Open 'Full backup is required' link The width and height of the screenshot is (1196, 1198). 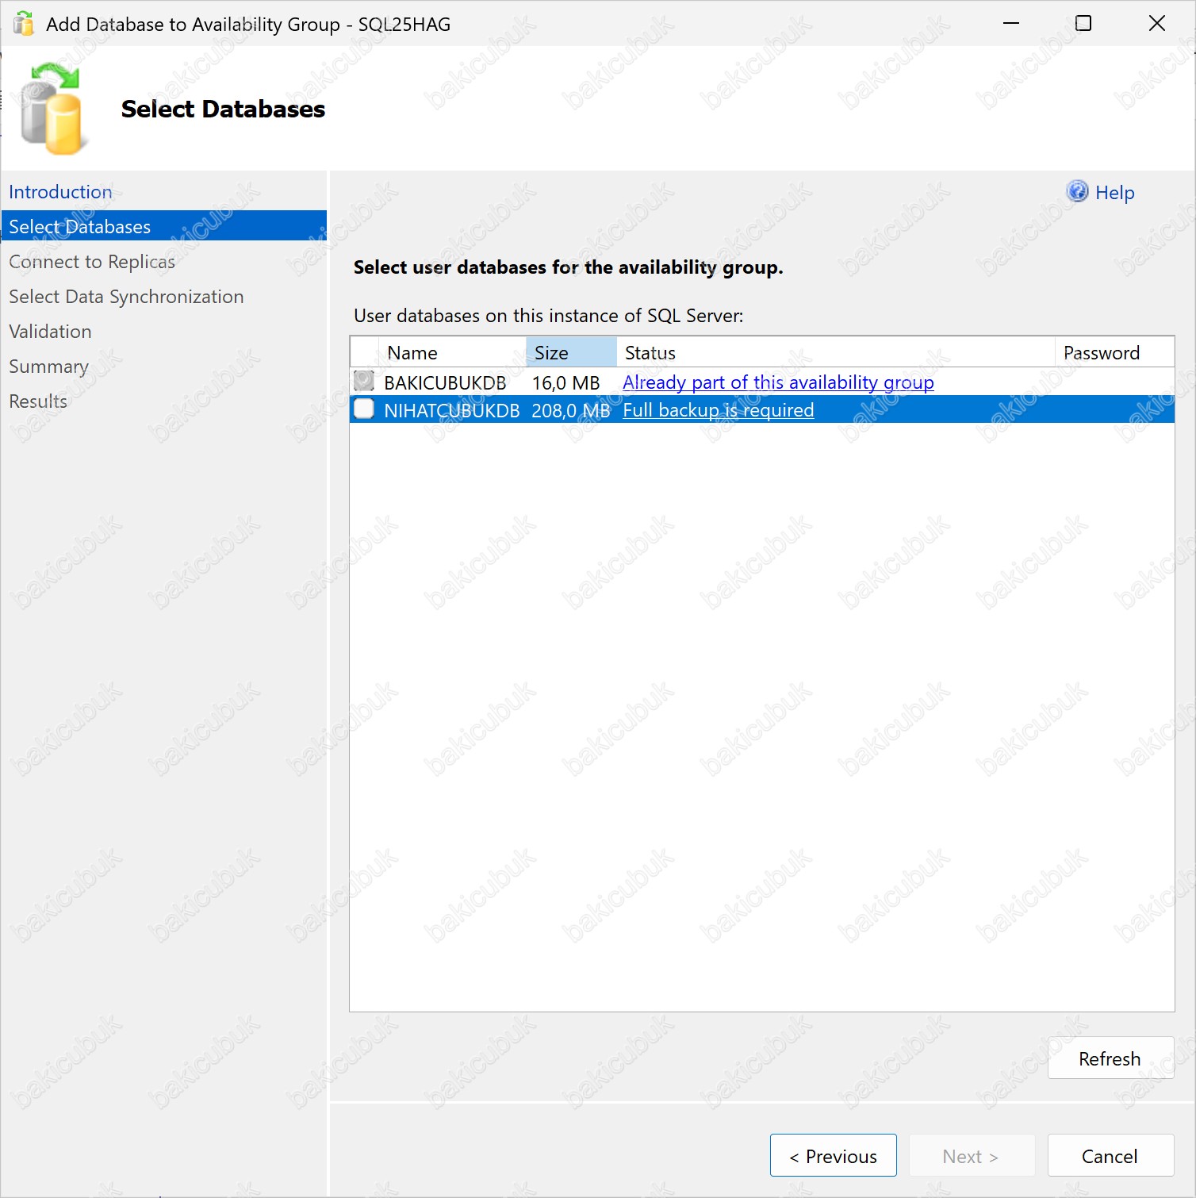coord(718,410)
